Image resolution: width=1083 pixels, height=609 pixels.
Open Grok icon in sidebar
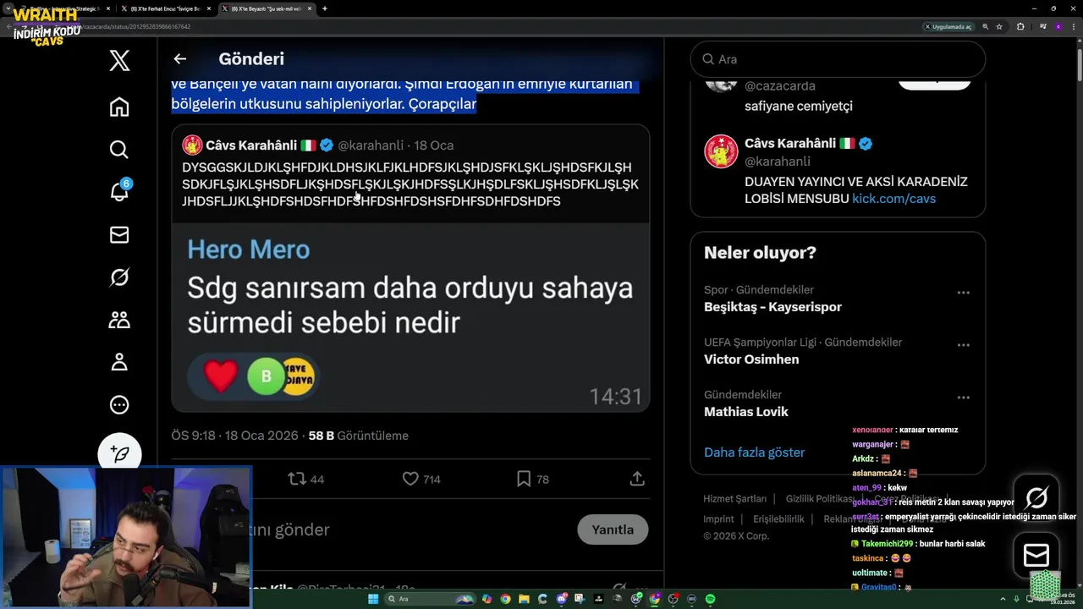click(119, 277)
